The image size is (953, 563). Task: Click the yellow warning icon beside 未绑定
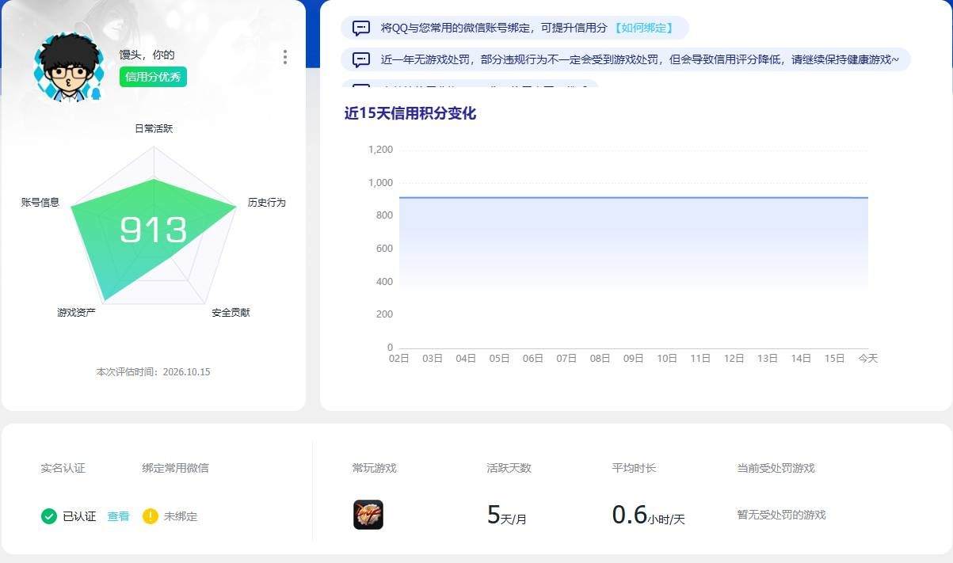(x=151, y=516)
